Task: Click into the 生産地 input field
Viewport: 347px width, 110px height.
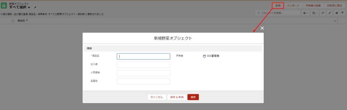Action: point(143,81)
